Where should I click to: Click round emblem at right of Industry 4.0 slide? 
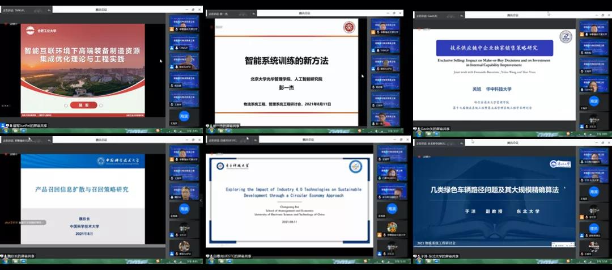[355, 166]
